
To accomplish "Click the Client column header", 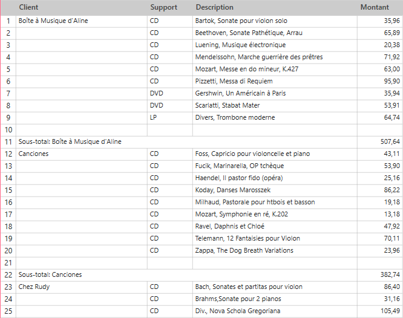I will [x=29, y=7].
